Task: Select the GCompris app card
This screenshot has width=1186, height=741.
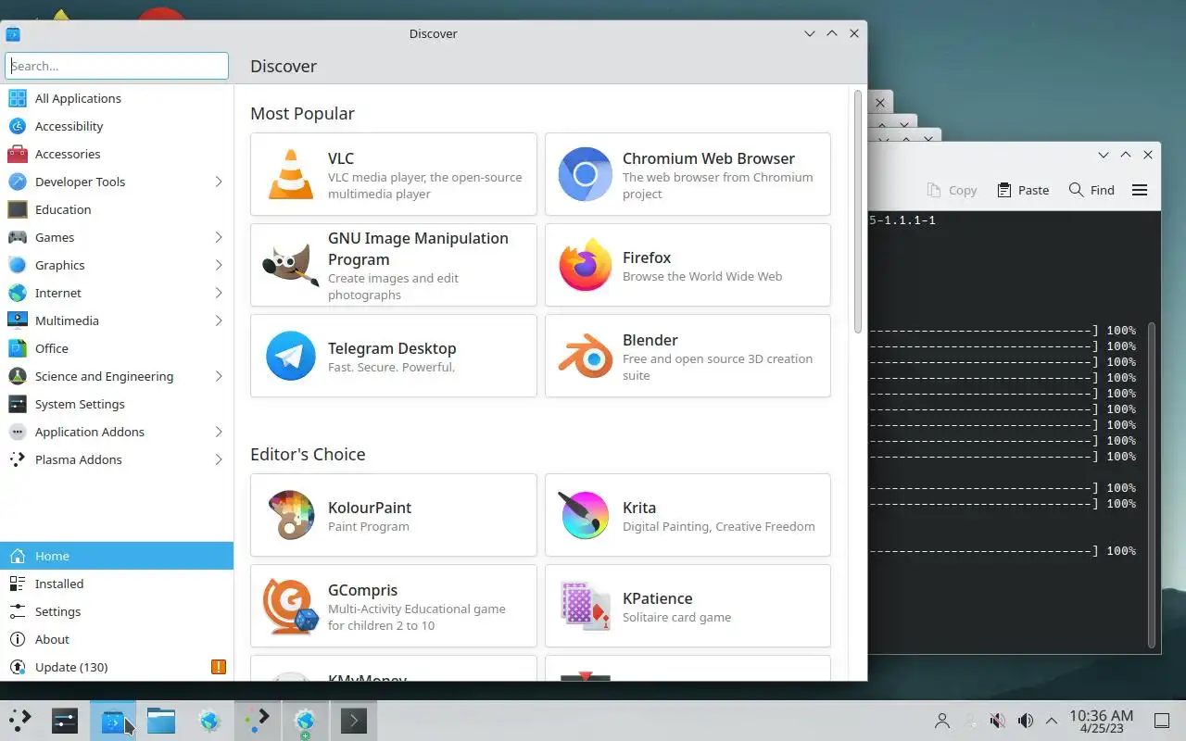Action: pyautogui.click(x=394, y=606)
